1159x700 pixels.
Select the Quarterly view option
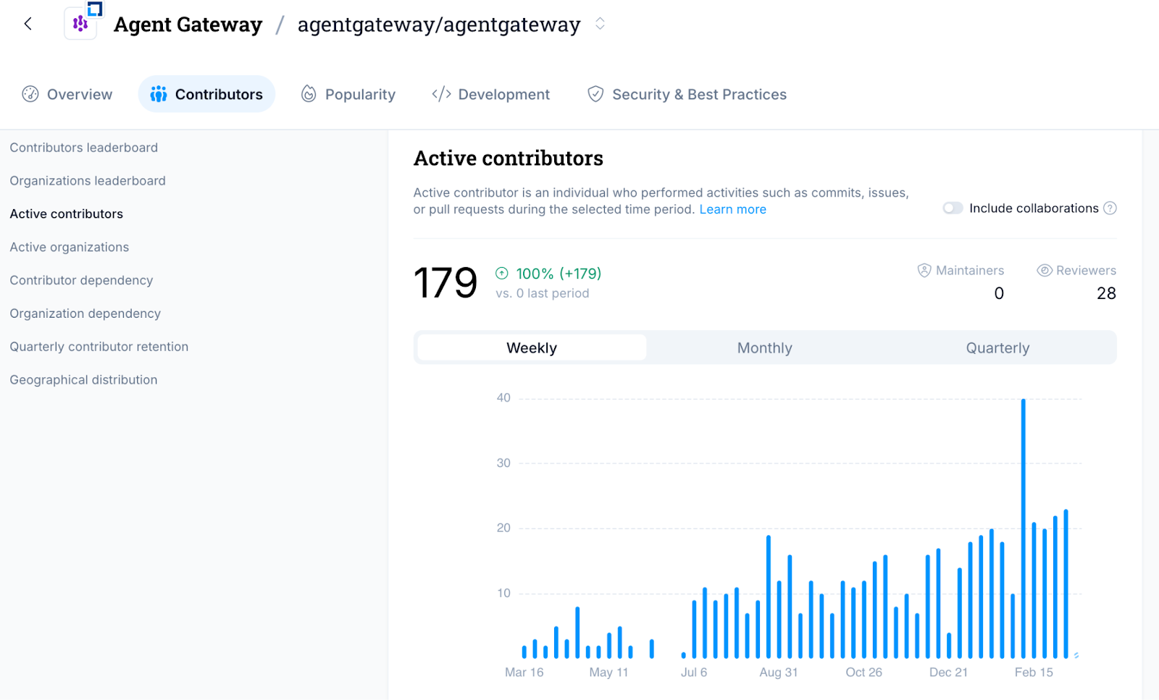click(x=997, y=348)
